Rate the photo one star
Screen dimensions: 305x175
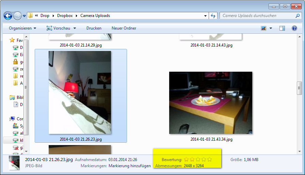(186, 159)
